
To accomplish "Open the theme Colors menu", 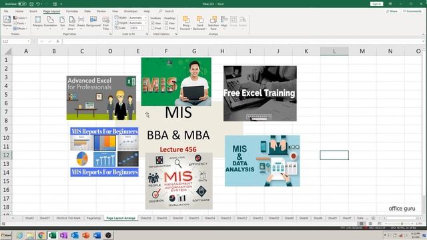I will tap(20, 18).
